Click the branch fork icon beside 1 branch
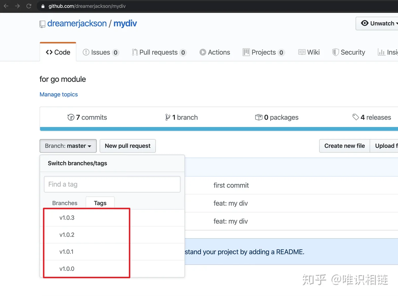 pos(168,117)
